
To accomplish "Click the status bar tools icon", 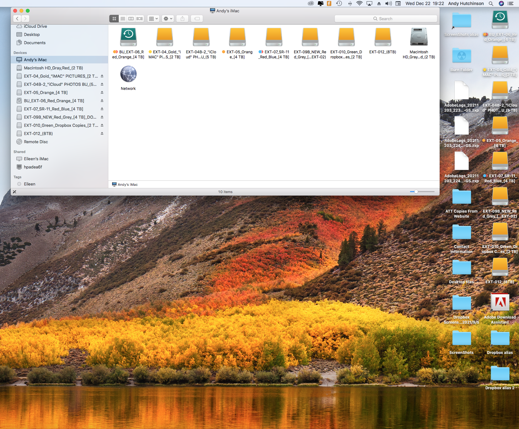I will pyautogui.click(x=14, y=192).
